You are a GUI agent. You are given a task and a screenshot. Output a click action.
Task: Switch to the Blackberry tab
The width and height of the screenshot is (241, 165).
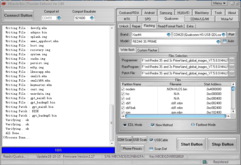coord(202,13)
